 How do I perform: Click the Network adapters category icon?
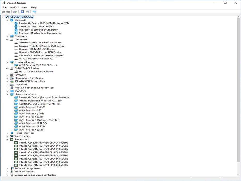pyautogui.click(x=12, y=94)
